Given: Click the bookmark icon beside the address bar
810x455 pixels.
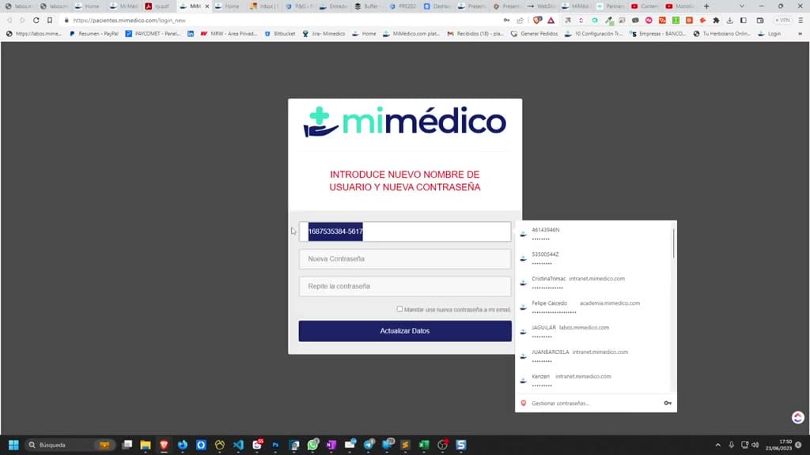Looking at the screenshot, I should 50,20.
